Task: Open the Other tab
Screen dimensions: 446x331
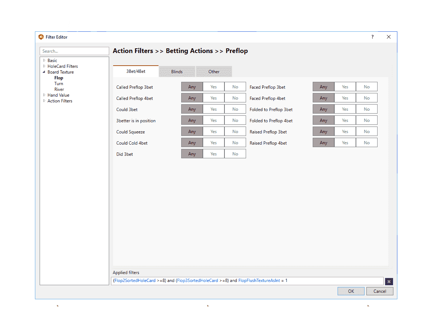Action: 214,71
